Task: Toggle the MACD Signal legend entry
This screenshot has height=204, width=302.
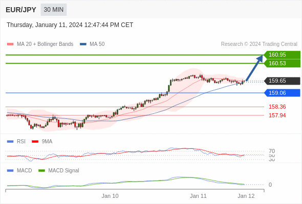Action: (x=59, y=170)
